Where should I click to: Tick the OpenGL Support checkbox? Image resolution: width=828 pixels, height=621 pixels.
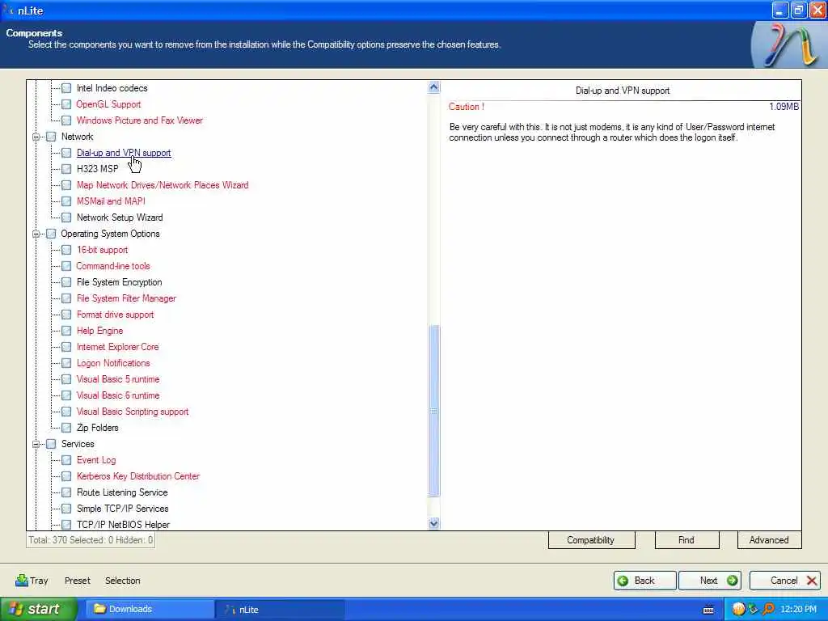[x=66, y=104]
